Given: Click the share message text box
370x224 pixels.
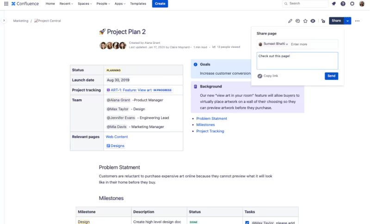Looking at the screenshot, I should (297, 61).
